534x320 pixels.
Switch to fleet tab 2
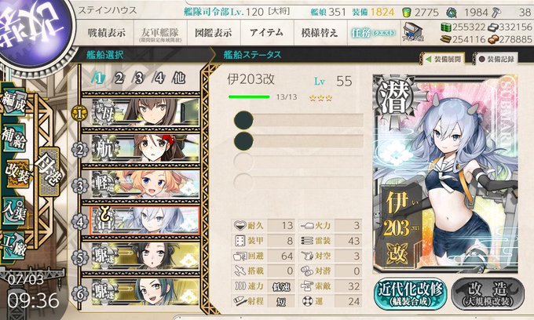pyautogui.click(x=119, y=78)
